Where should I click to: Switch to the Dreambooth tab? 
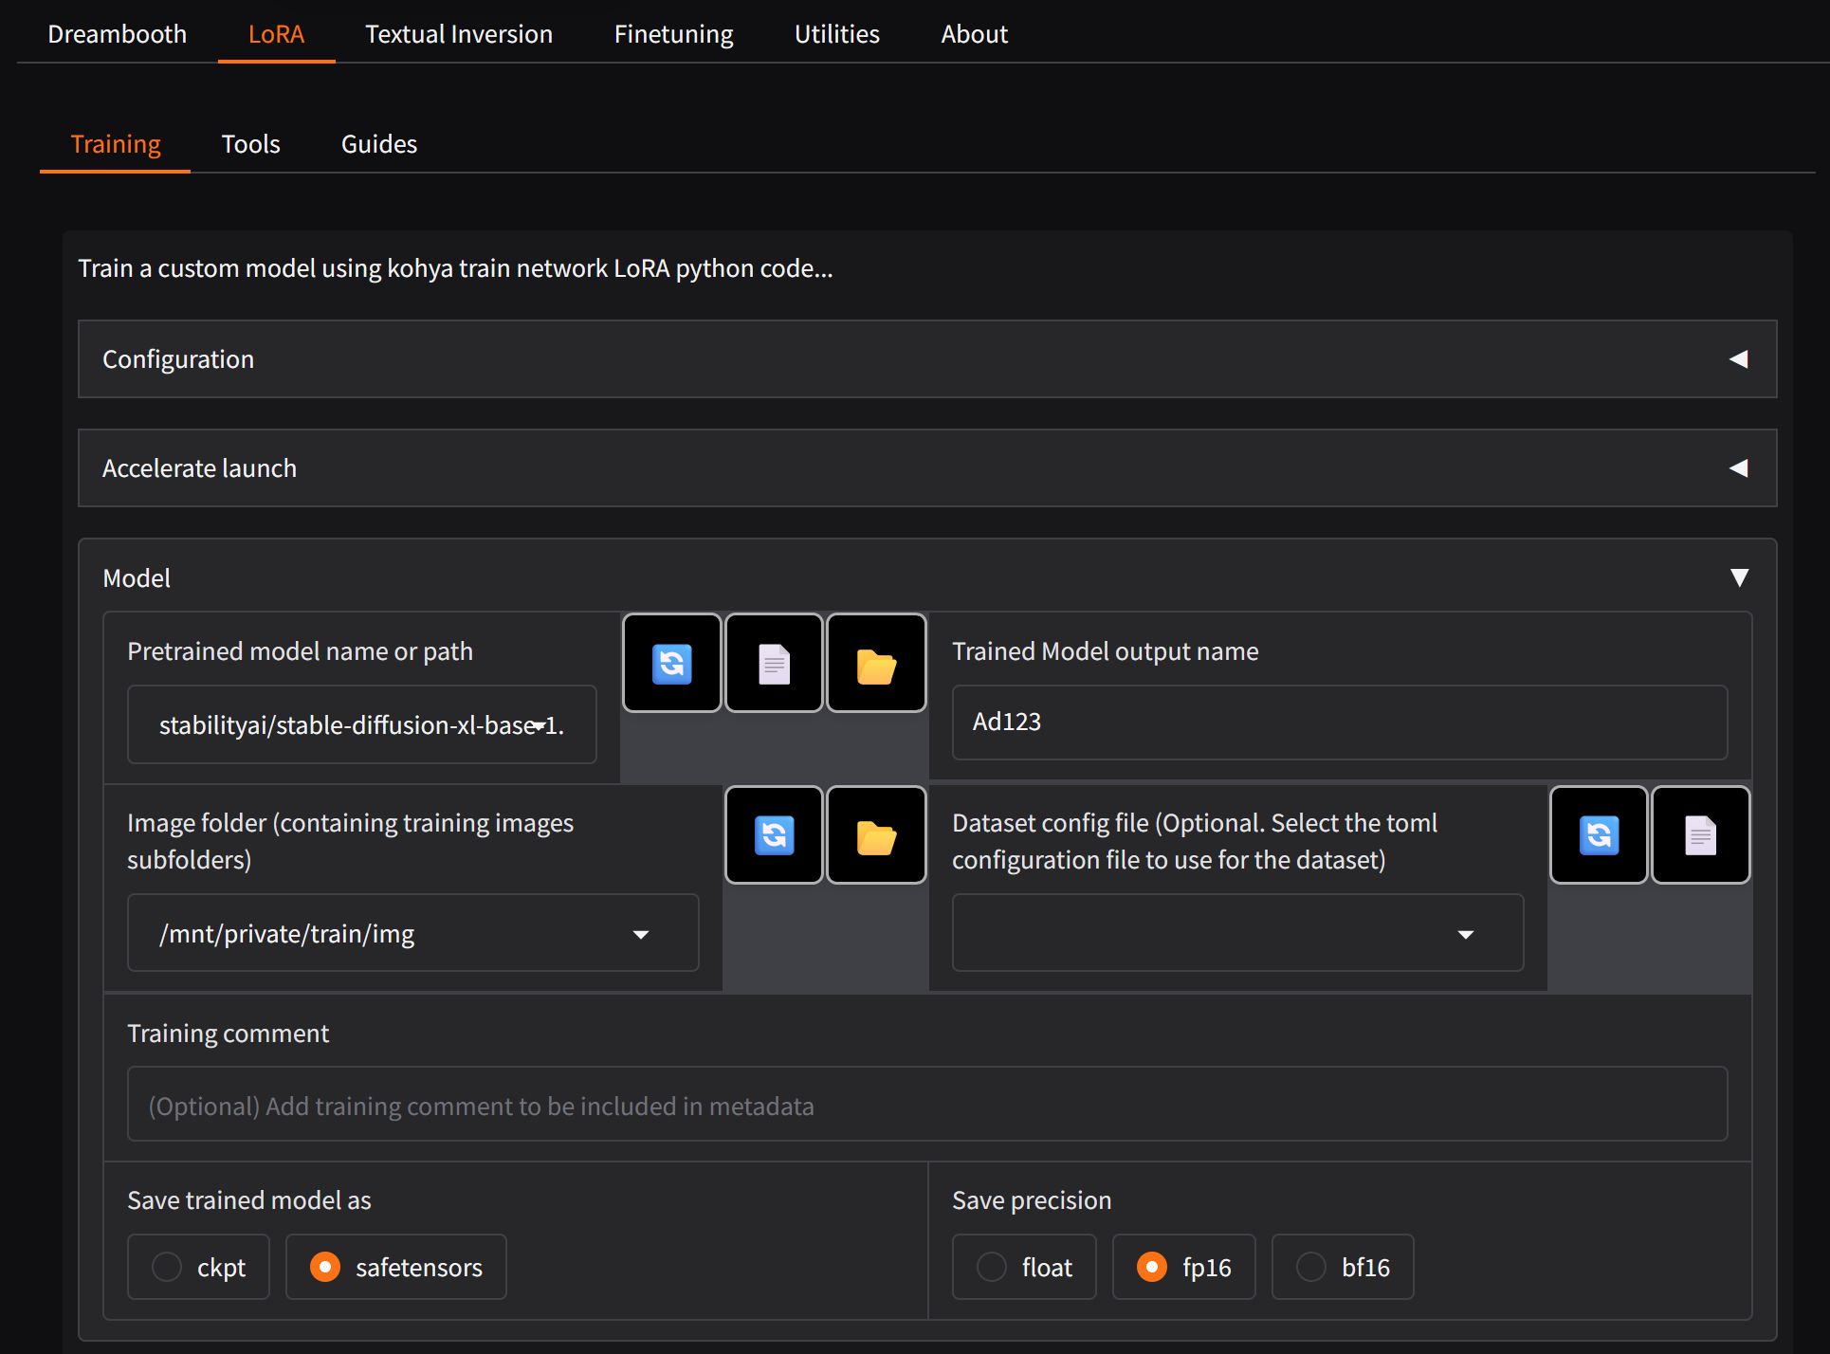(x=118, y=34)
